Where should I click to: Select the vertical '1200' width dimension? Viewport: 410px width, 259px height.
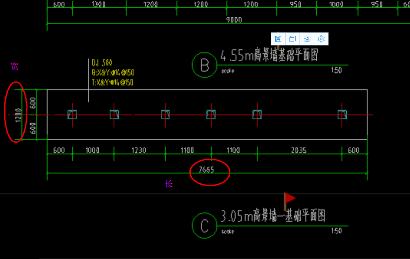tap(18, 115)
